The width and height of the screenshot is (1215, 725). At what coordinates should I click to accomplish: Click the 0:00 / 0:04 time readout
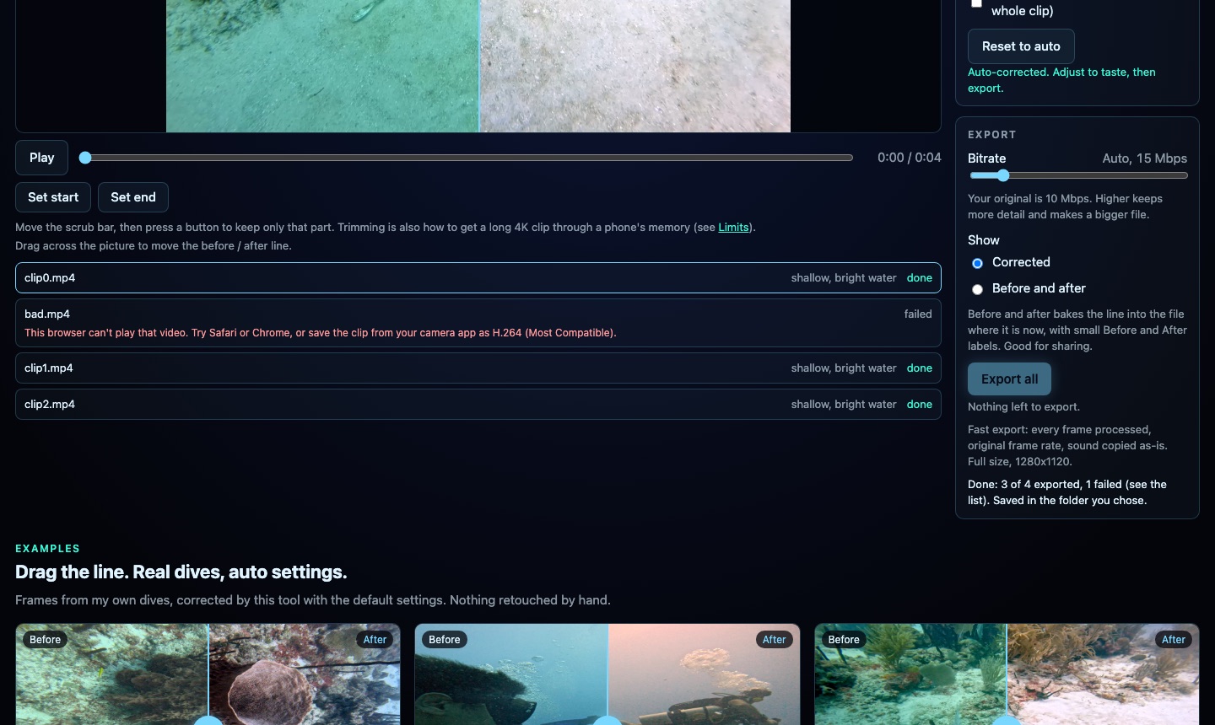click(909, 158)
